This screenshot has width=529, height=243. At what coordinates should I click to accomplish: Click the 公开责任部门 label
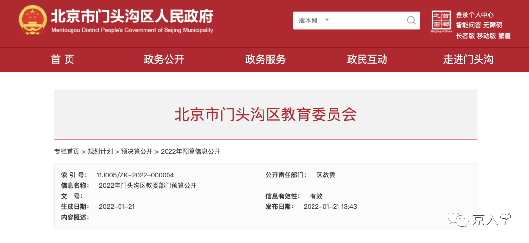[x=286, y=175]
